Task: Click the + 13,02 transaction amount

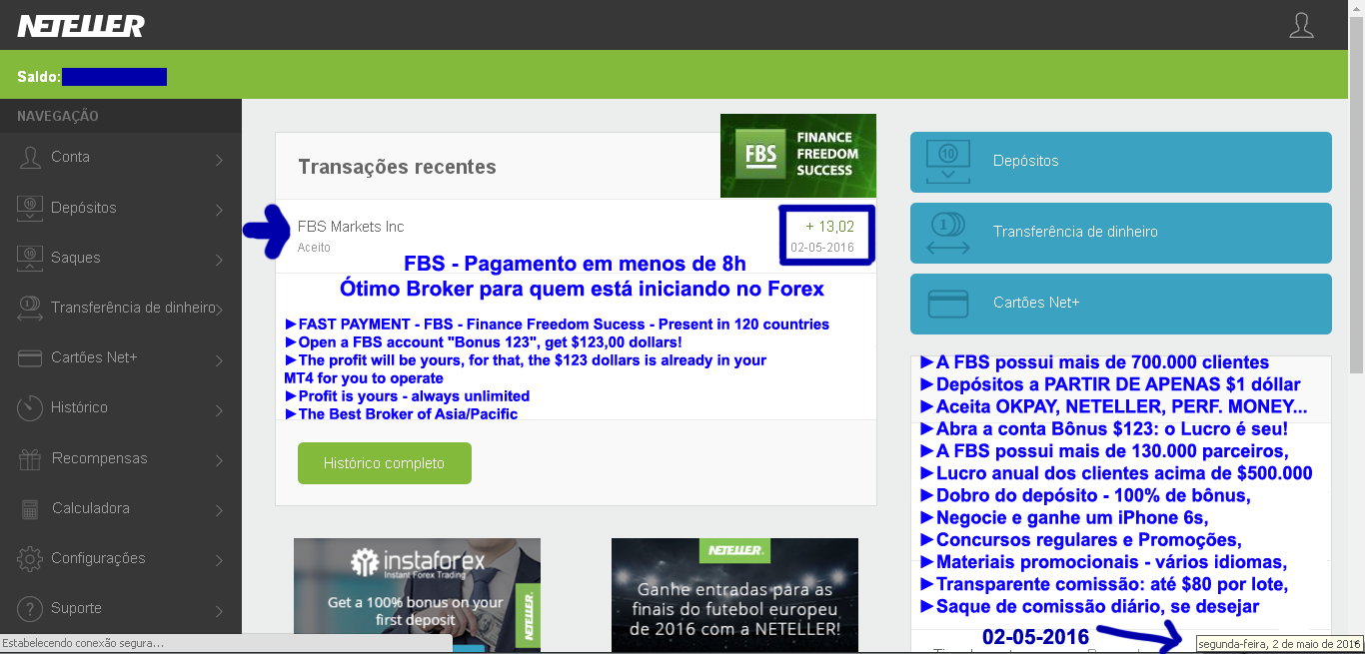Action: 829,228
